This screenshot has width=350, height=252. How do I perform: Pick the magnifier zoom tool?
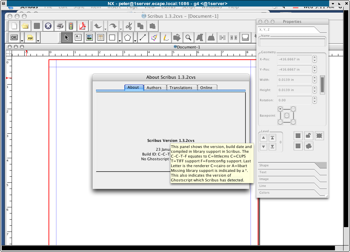[x=188, y=38]
